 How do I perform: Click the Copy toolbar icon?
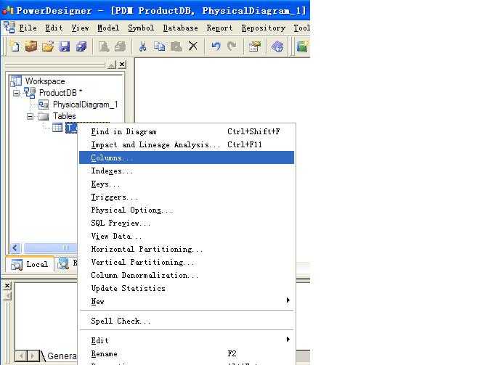click(x=160, y=46)
